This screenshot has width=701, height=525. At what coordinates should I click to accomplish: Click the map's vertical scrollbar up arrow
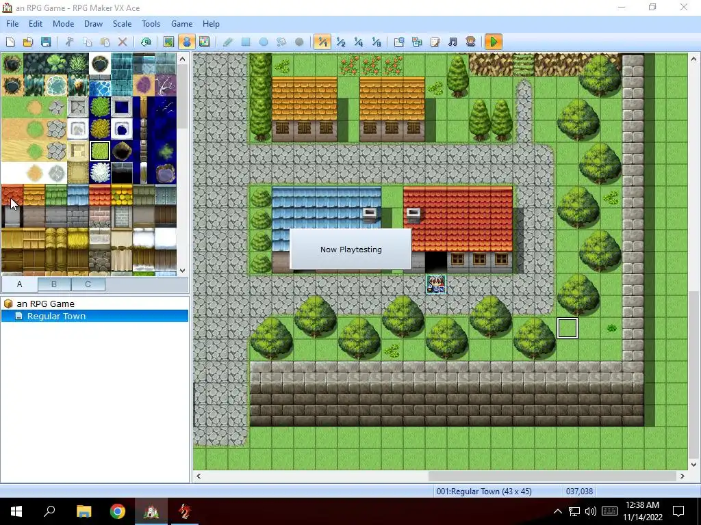(694, 59)
